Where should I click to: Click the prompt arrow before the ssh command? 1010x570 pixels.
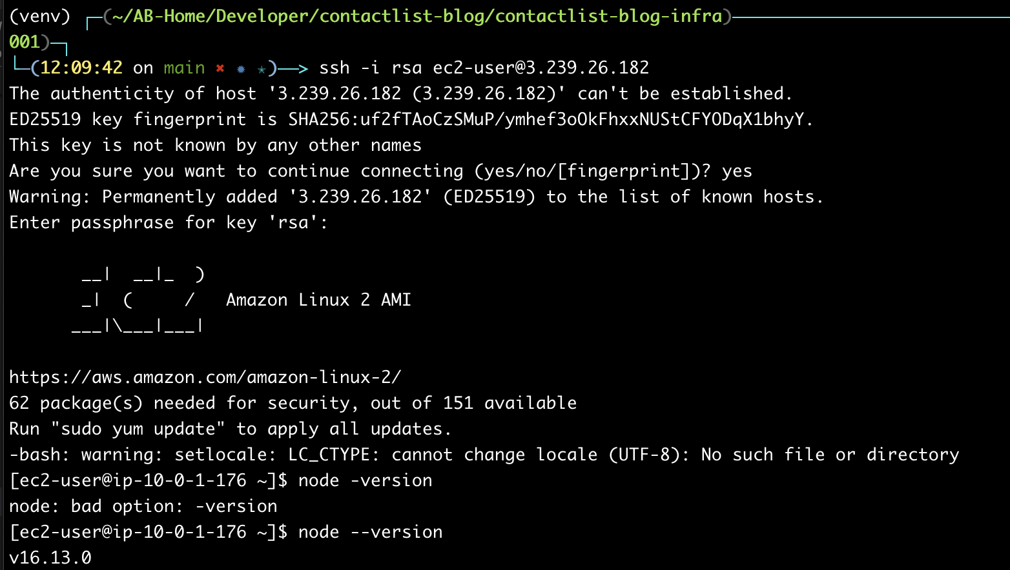(293, 68)
